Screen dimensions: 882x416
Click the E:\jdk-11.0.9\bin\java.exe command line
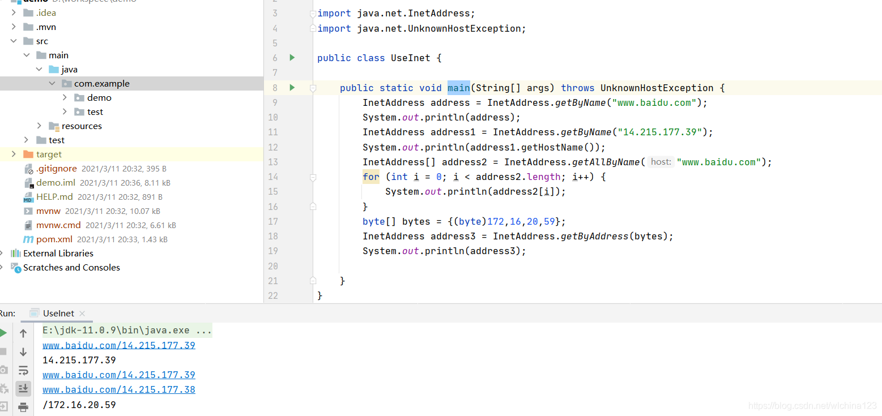[127, 330]
